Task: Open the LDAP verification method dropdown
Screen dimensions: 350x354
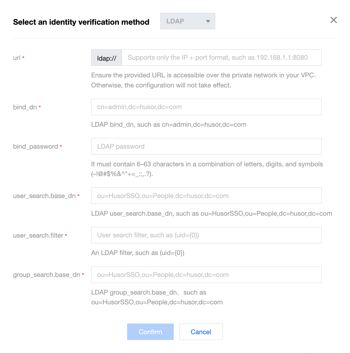Action: point(187,21)
